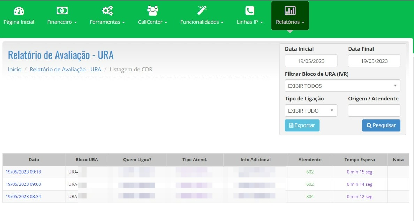The width and height of the screenshot is (414, 221).
Task: Expand the Filtrar Bloco de URA dropdown
Action: point(342,86)
